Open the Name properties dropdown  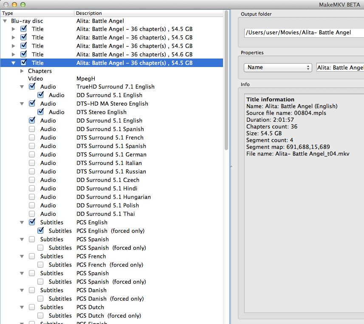coord(278,67)
